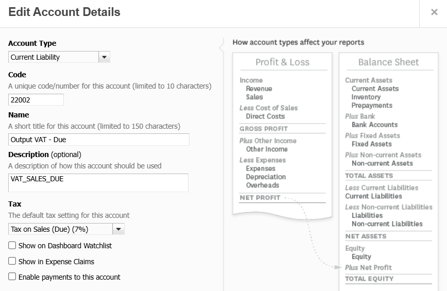Close the Edit Account Details dialog
The image size is (447, 291).
[434, 12]
